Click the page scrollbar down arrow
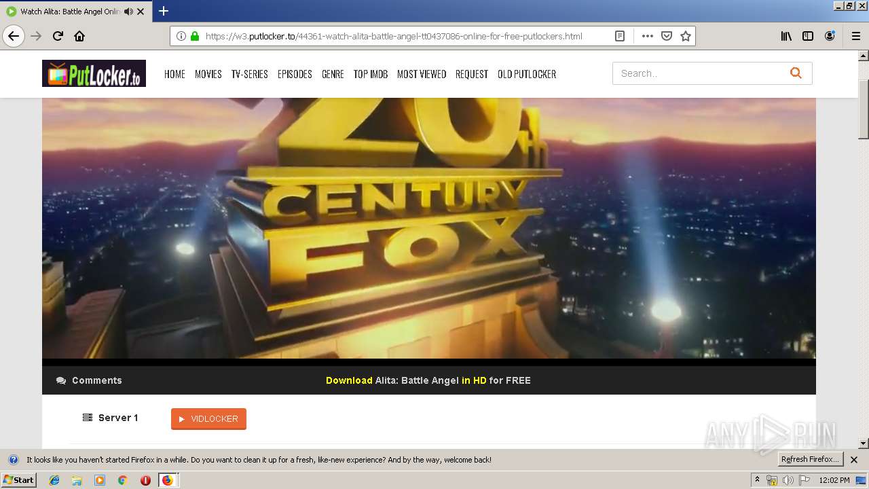Image resolution: width=869 pixels, height=489 pixels. 864,443
